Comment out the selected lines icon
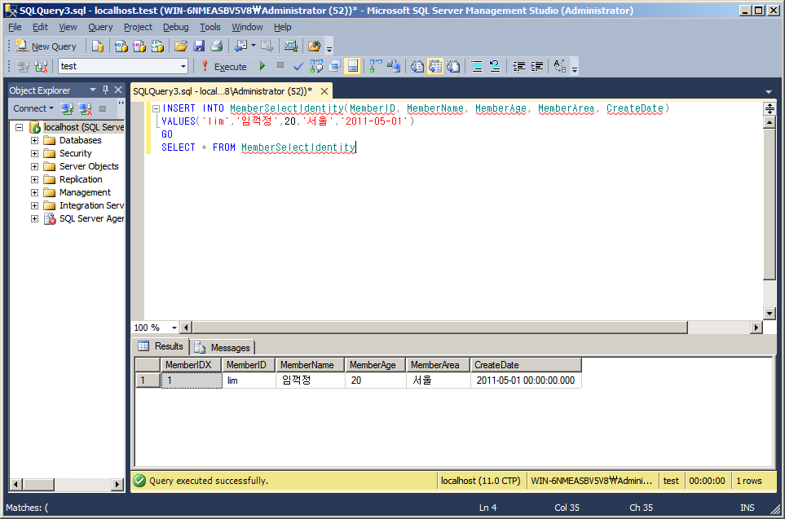This screenshot has width=785, height=519. (477, 66)
